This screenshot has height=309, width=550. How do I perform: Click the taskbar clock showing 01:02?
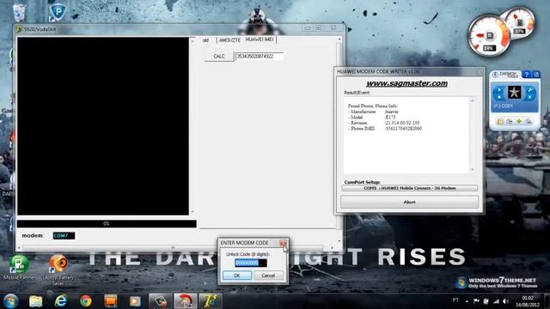(527, 301)
